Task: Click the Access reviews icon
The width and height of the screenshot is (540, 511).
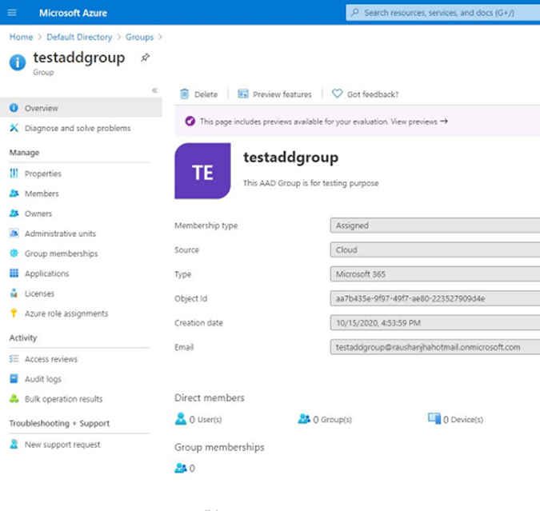Action: pyautogui.click(x=14, y=359)
